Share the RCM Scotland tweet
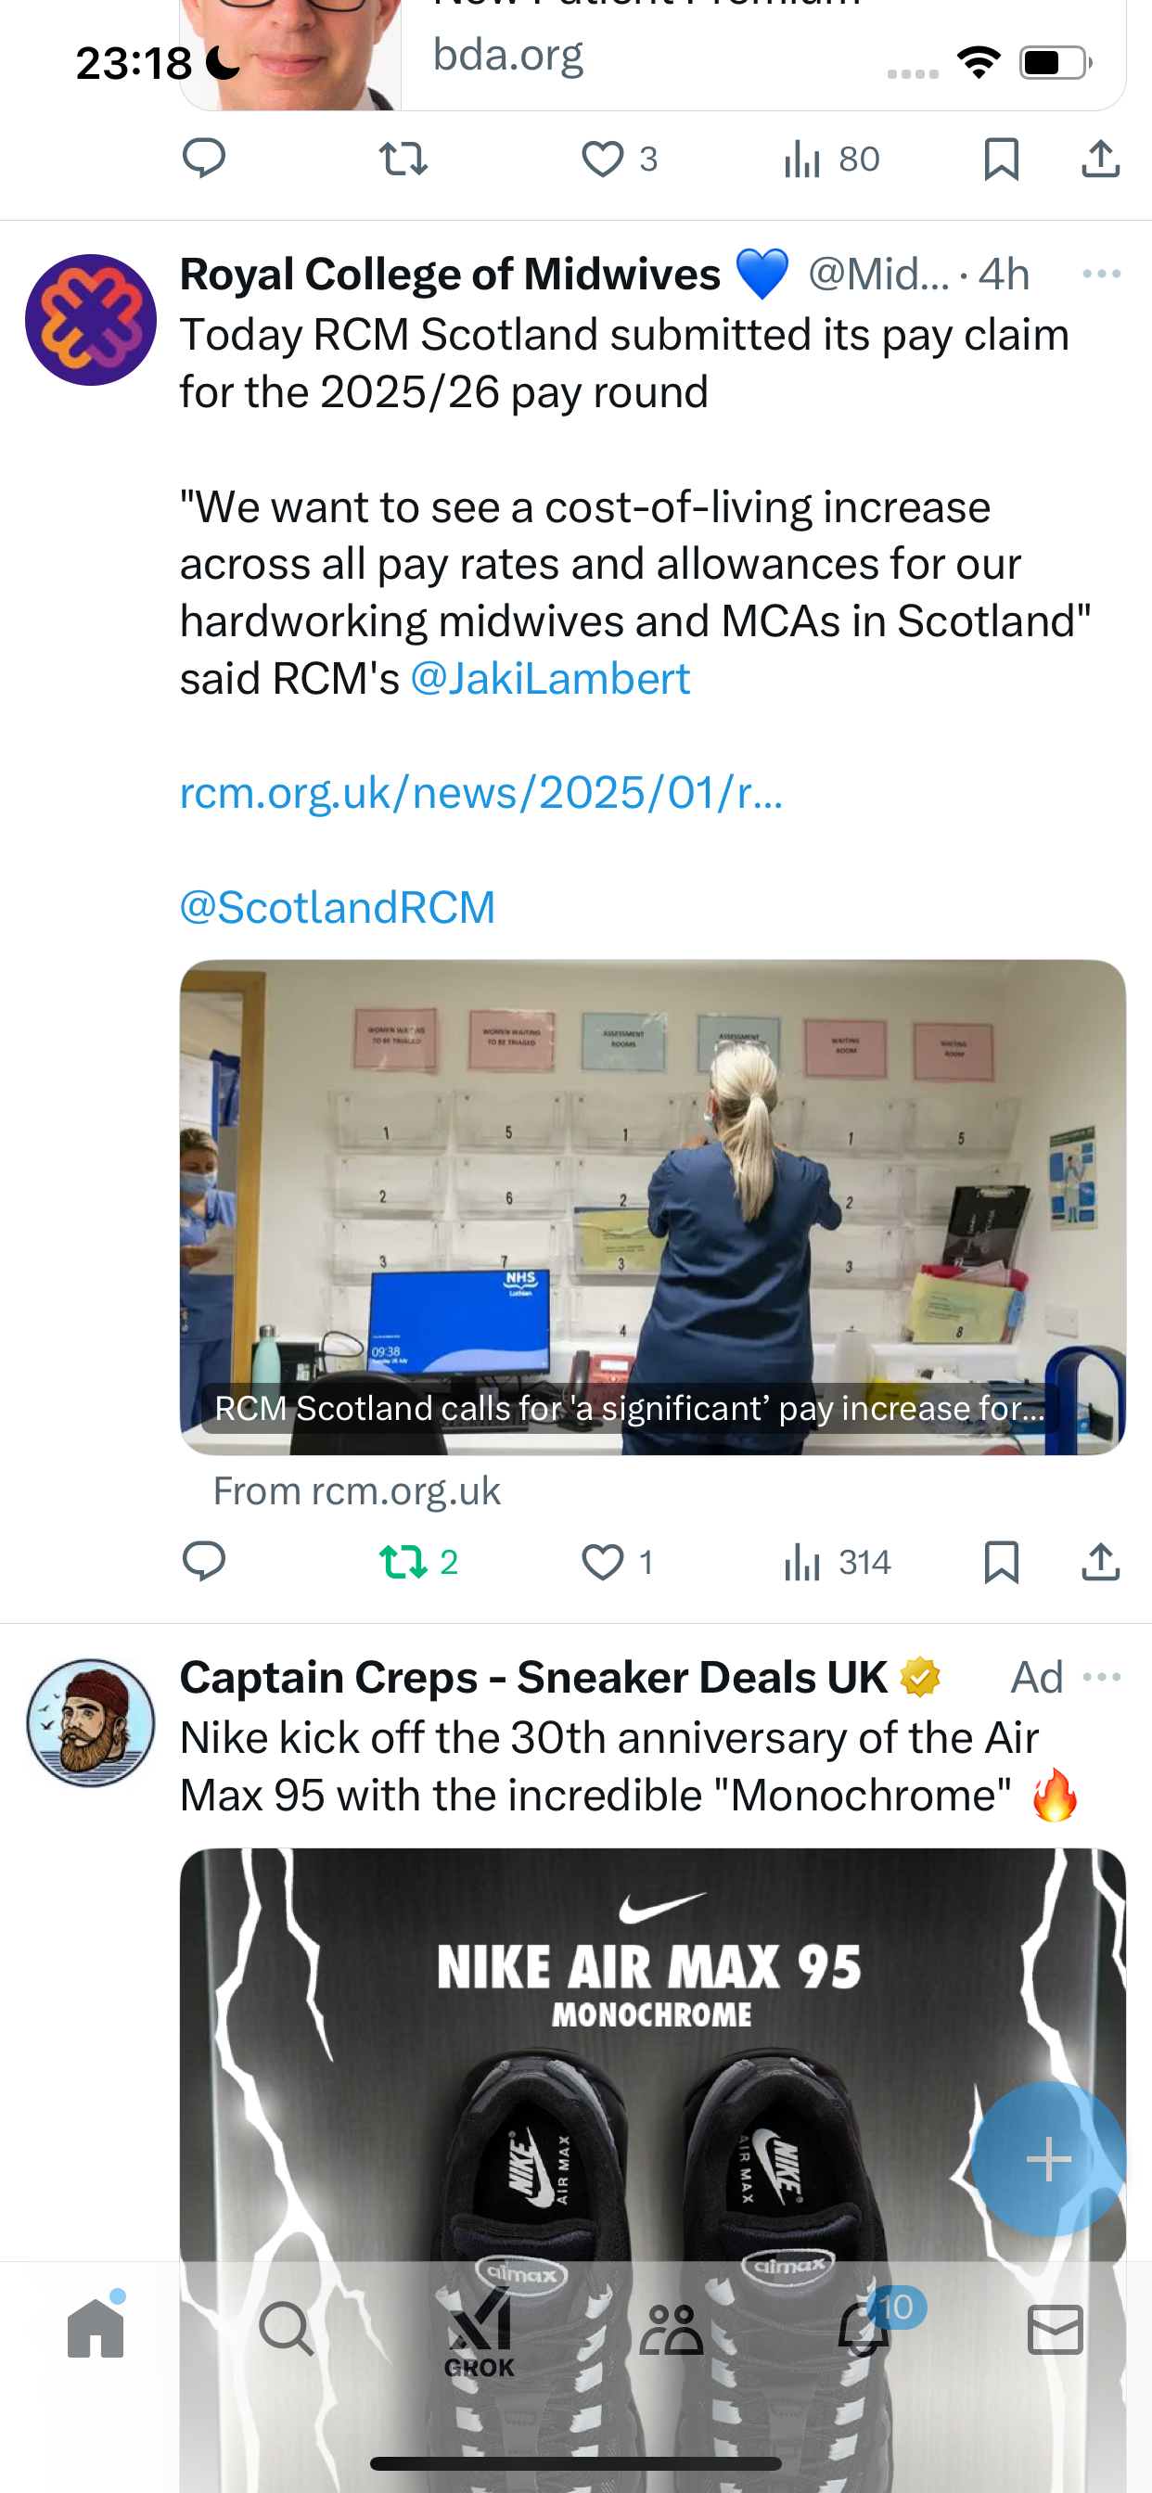 pos(1101,1561)
